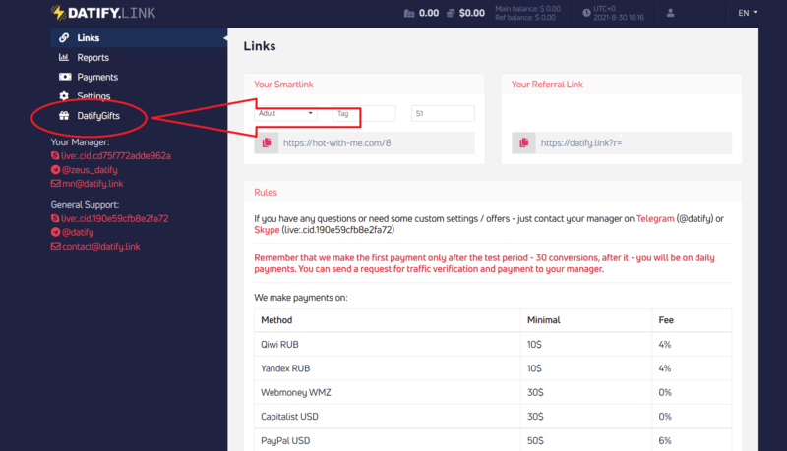Screen dimensions: 787x451
Task: Click the Settings gear icon
Action: 64,95
